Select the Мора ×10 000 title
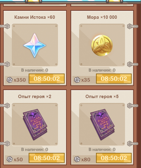The width and height of the screenshot is (141, 168). point(102,17)
